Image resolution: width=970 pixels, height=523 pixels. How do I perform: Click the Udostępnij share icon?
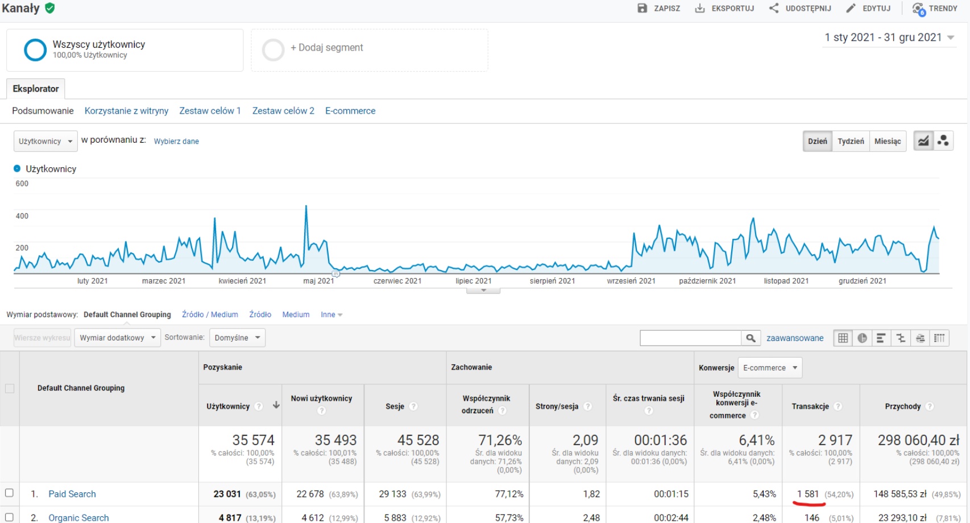coord(774,8)
